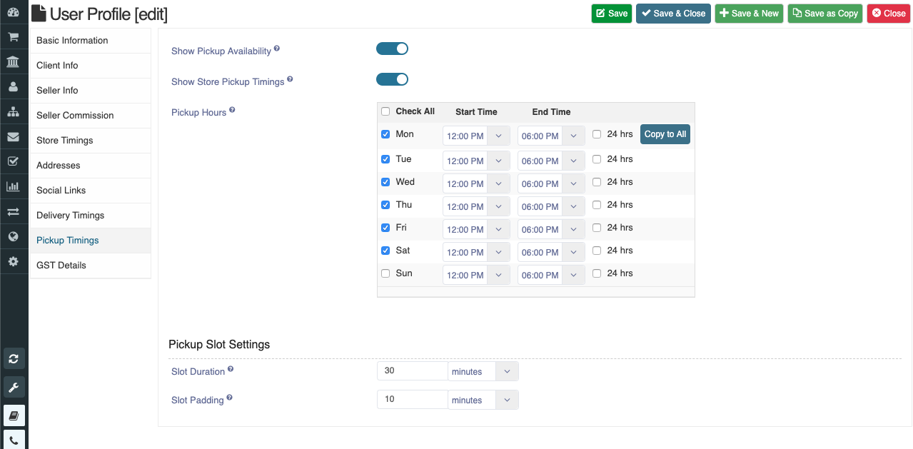Open the book documentation icon button
Screen dimensions: 913x449
[14, 415]
